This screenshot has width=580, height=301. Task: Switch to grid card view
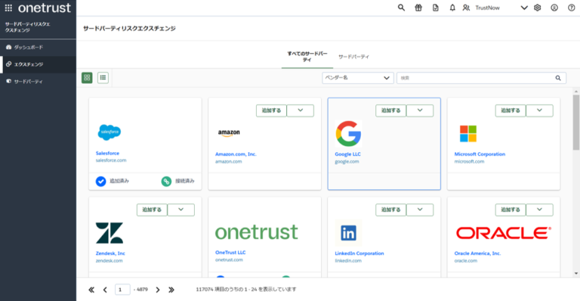tap(87, 78)
